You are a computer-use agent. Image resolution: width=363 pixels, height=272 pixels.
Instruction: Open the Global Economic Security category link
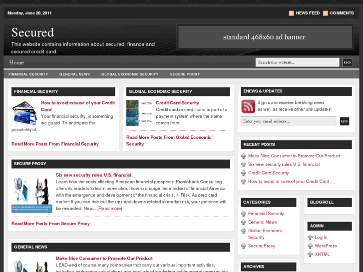point(265,234)
